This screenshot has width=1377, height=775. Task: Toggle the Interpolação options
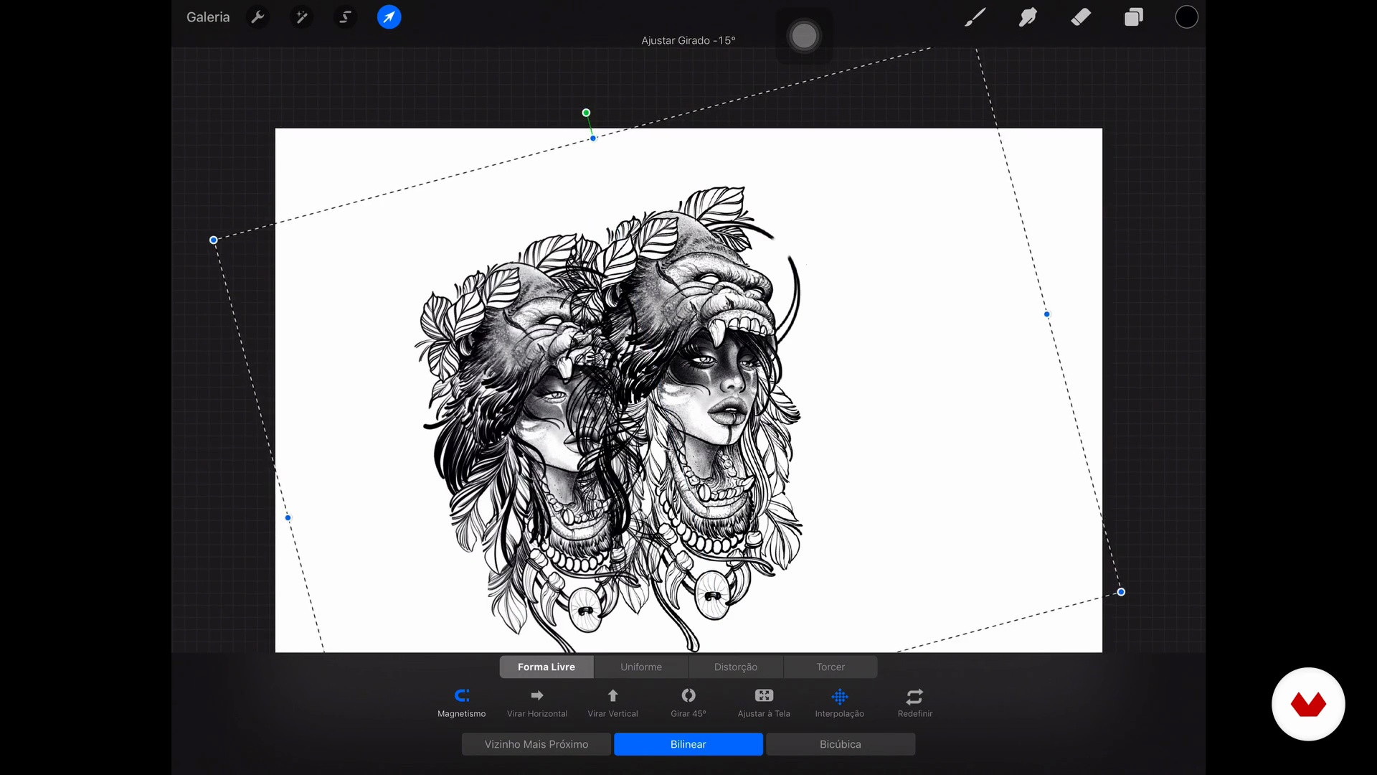[840, 703]
